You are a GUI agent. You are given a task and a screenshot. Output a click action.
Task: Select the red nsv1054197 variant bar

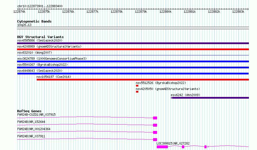143,80
